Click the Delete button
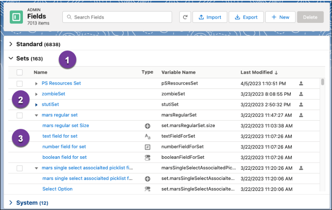 (x=310, y=17)
